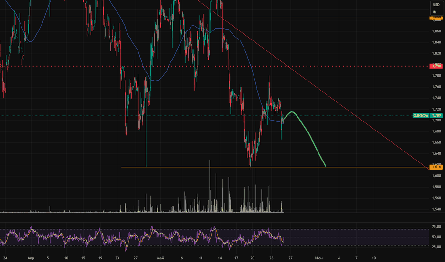Click the 4 date label
Image resolution: width=445 pixels, height=262 pixels.
pos(339,258)
